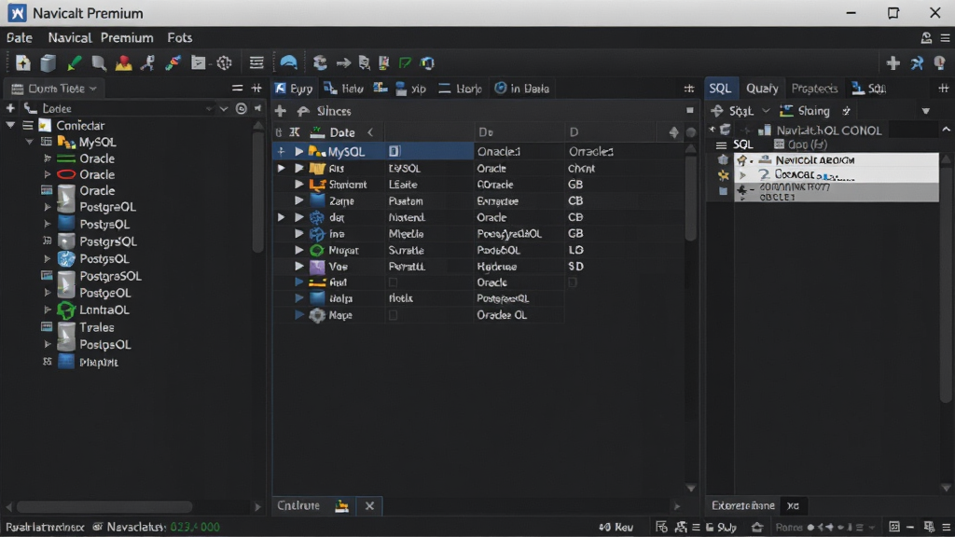Click the gray database cylinder toolbar icon
The width and height of the screenshot is (955, 537).
coord(48,62)
